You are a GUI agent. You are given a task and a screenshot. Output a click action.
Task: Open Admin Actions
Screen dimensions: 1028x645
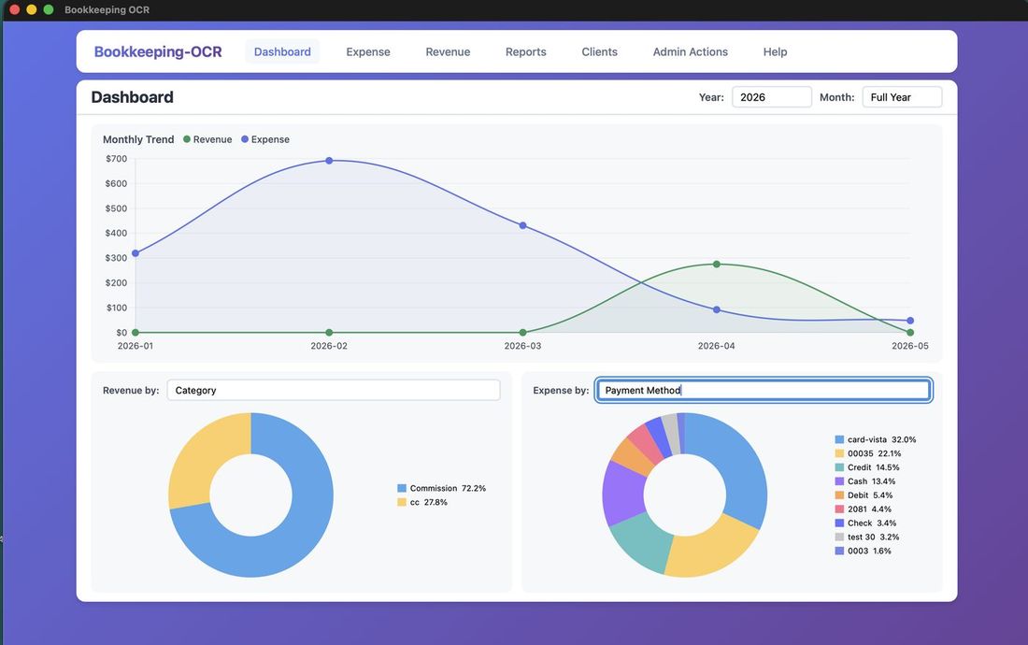point(691,51)
